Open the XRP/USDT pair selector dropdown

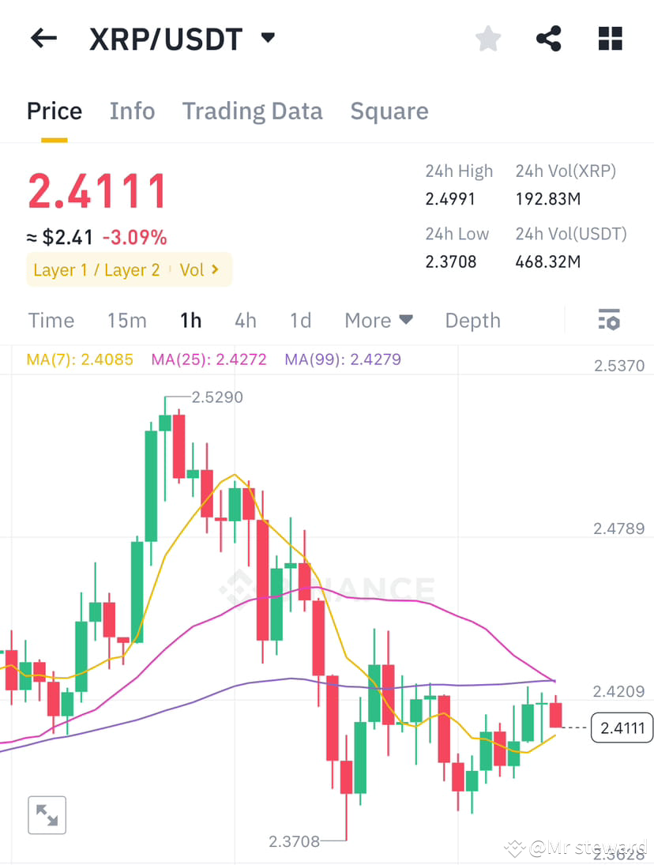[267, 37]
